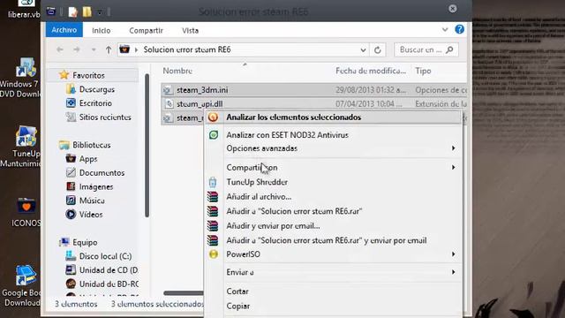Open the Apps library
Image resolution: width=565 pixels, height=318 pixels.
coord(88,159)
